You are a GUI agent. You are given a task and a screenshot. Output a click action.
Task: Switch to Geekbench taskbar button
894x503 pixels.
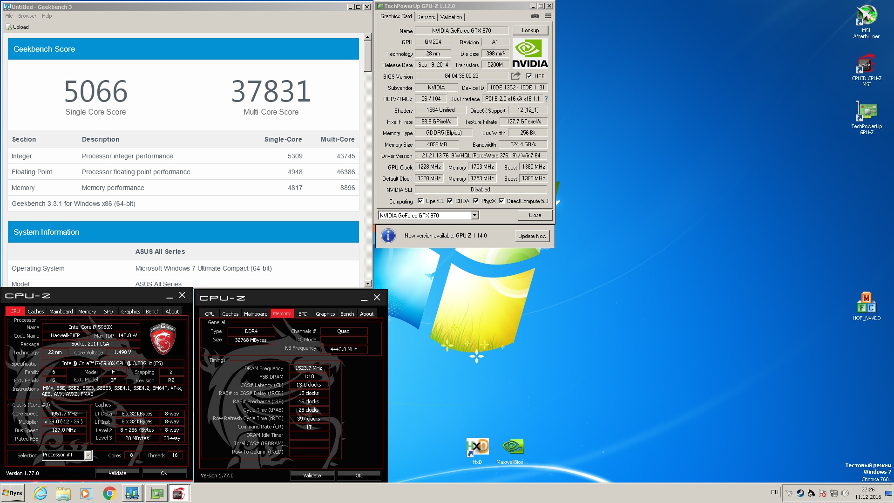pyautogui.click(x=132, y=493)
